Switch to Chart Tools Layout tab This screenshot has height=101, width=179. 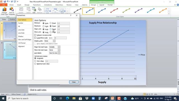[x=102, y=5]
